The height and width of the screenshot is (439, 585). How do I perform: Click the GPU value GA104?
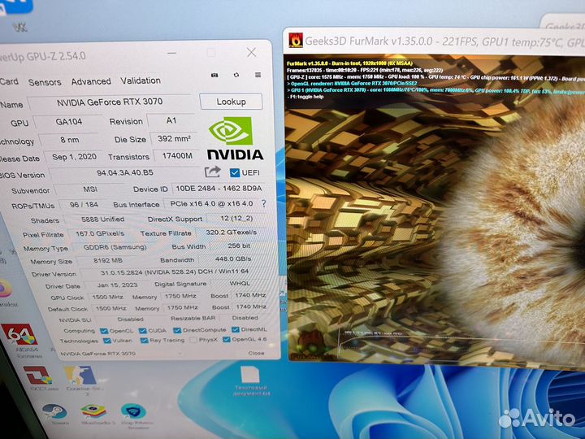pos(69,122)
